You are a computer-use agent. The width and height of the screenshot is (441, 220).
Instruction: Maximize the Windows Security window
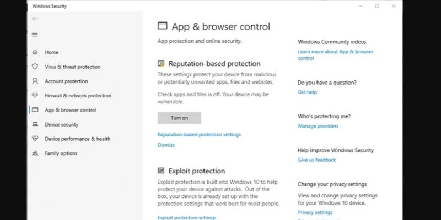[x=377, y=6]
